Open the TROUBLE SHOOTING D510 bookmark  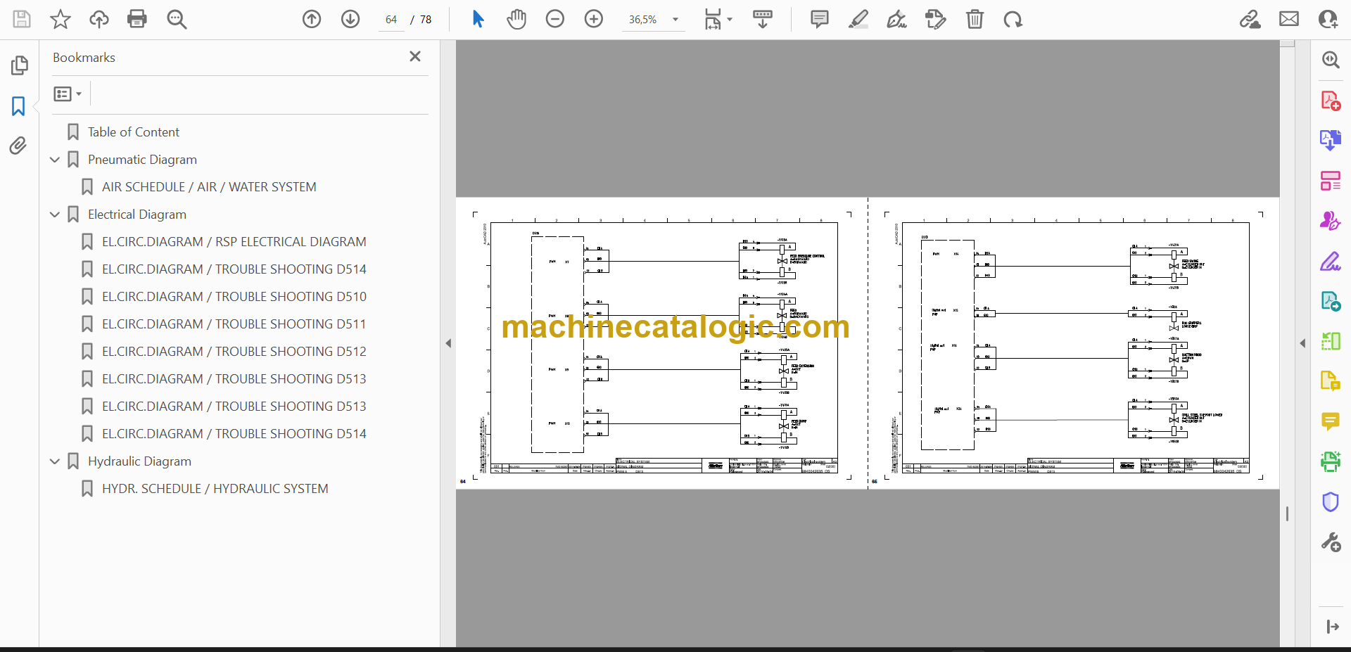[x=234, y=297]
